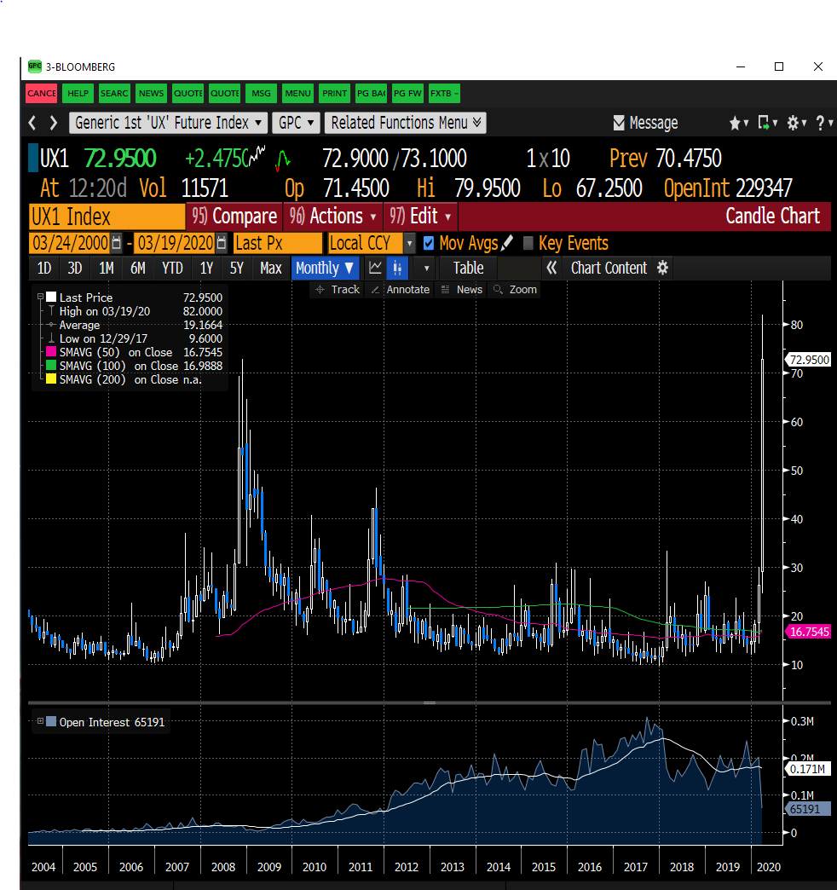
Task: Click the PG BACK button
Action: [371, 93]
